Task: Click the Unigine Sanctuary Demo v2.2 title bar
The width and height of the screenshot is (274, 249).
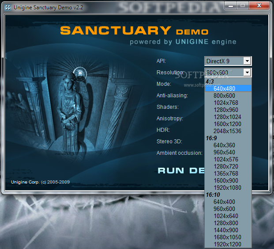Action: click(48, 8)
